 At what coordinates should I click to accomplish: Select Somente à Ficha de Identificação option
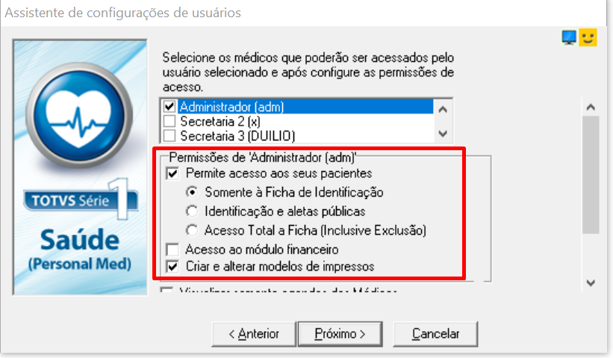pyautogui.click(x=192, y=192)
